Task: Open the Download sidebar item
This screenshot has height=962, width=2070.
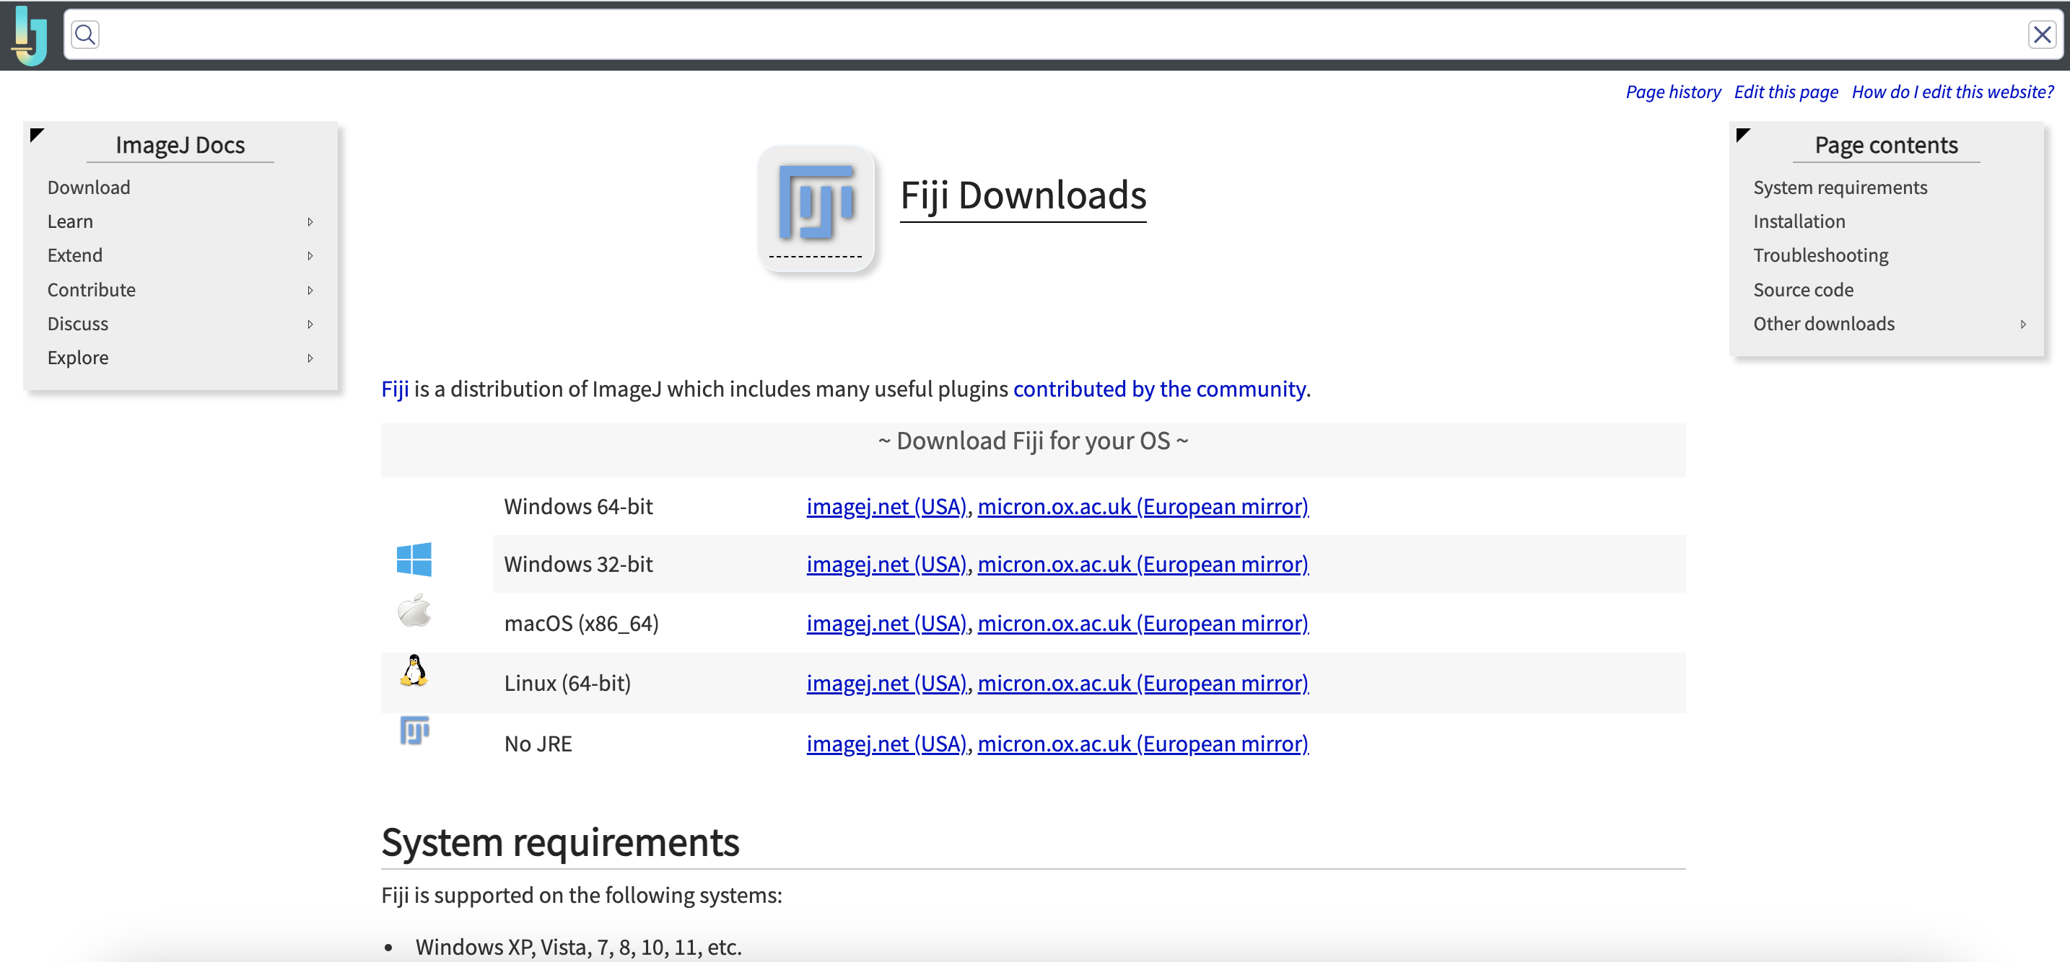Action: (x=88, y=187)
